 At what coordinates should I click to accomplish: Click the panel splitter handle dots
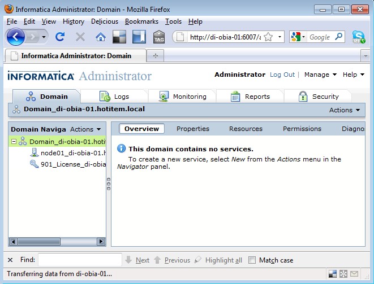(x=109, y=184)
